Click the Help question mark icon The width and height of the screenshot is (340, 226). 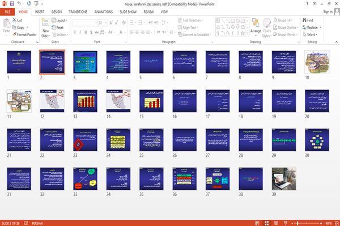[307, 4]
